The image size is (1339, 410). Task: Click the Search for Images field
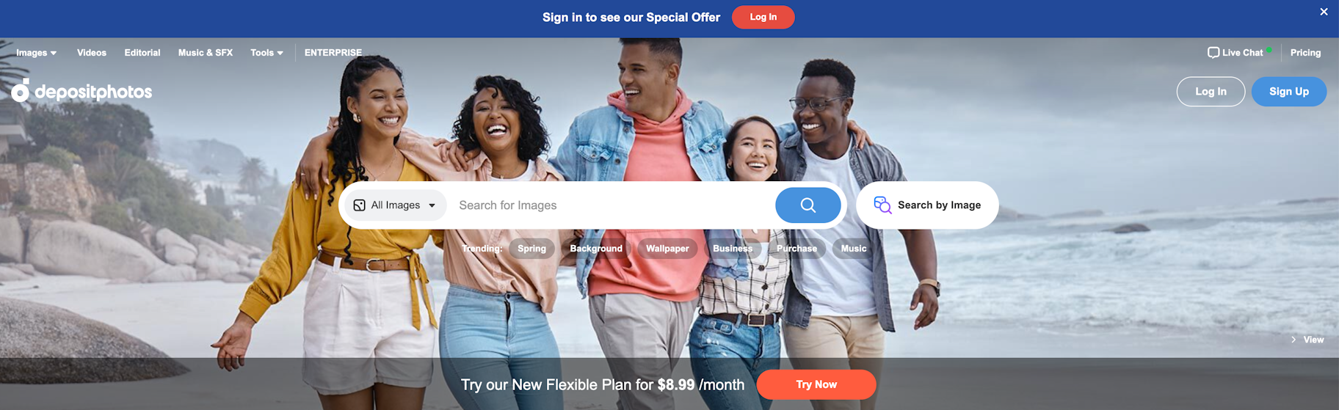pos(612,205)
